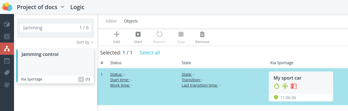The height and width of the screenshot is (111, 348).
Task: Remove selected object with trash icon
Action: tap(202, 37)
